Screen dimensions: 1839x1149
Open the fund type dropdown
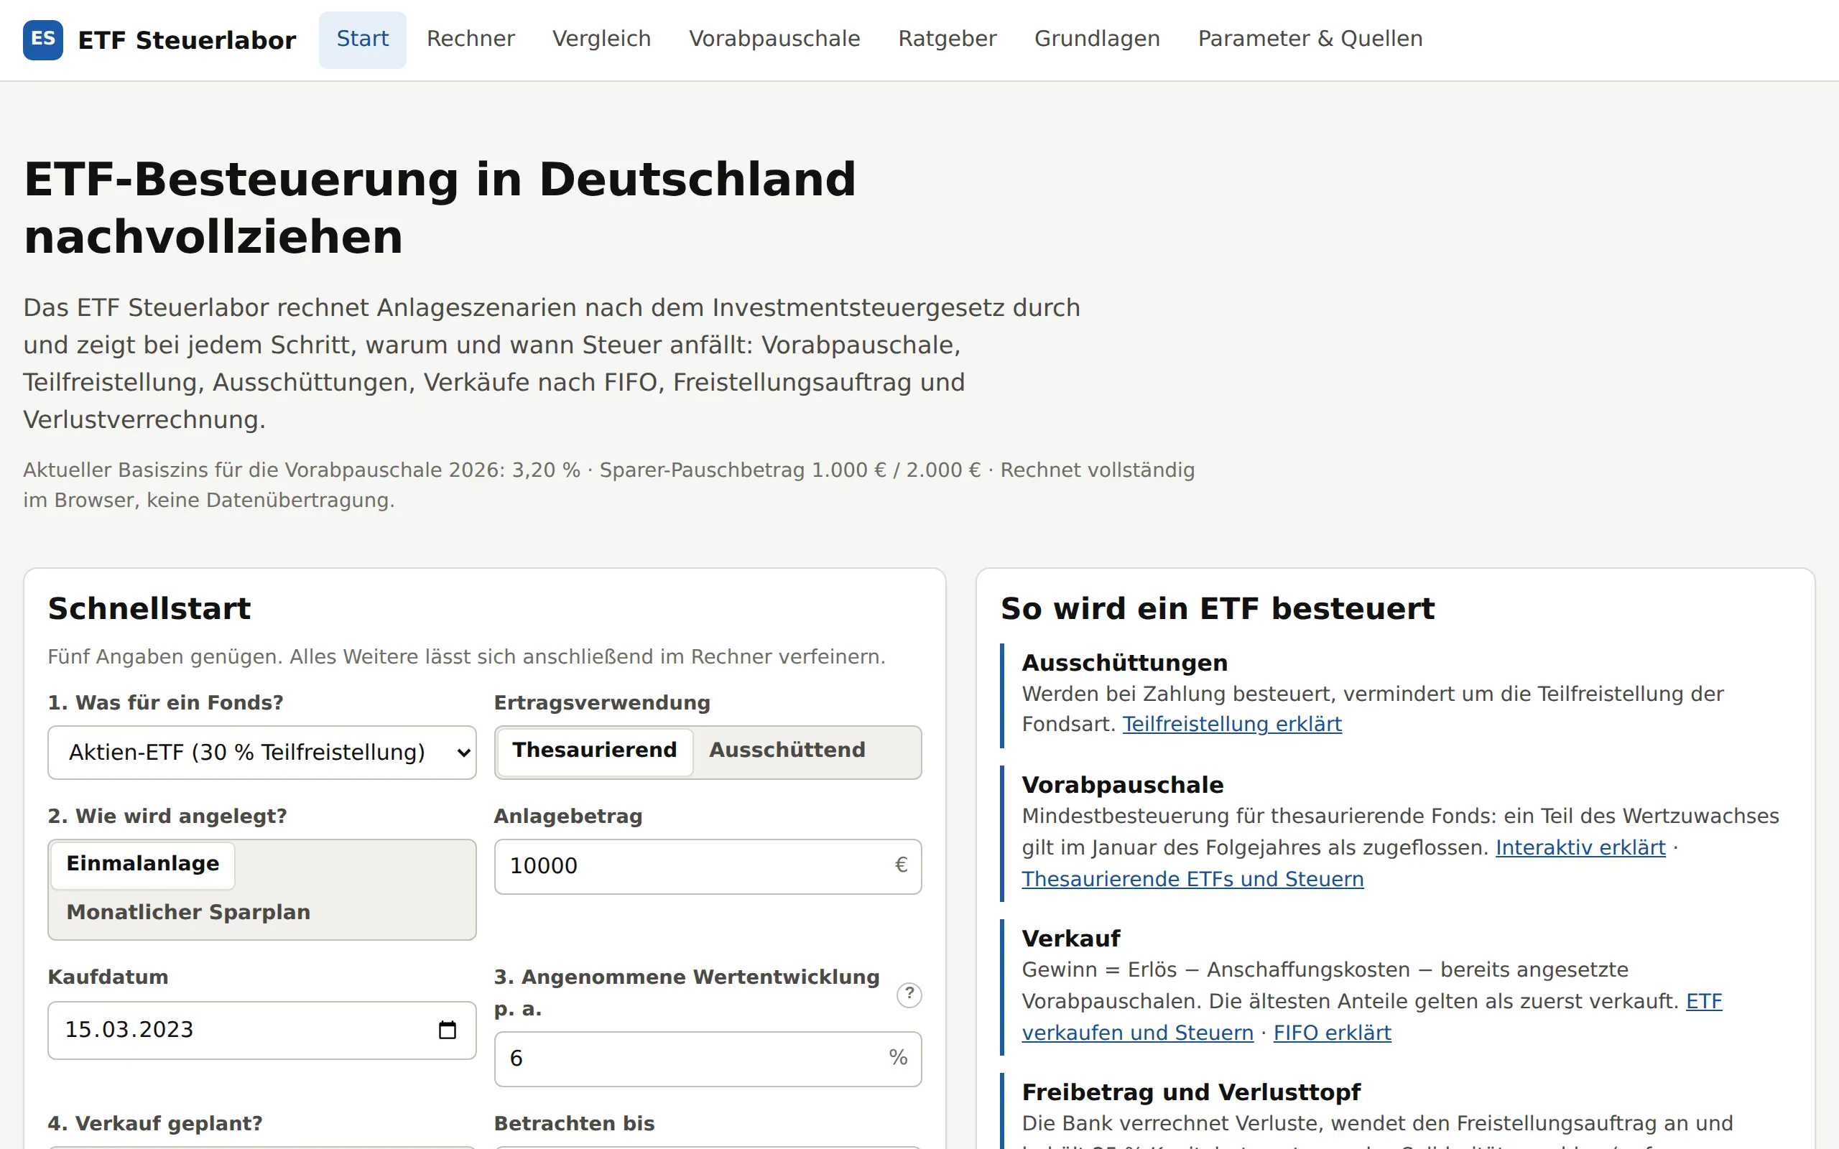point(261,753)
